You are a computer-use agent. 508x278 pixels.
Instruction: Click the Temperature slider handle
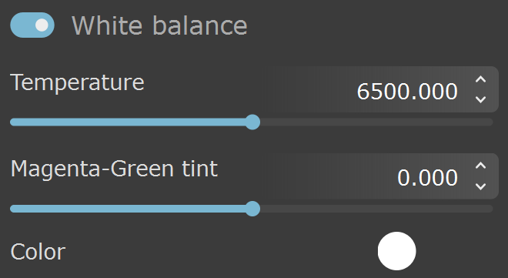252,122
